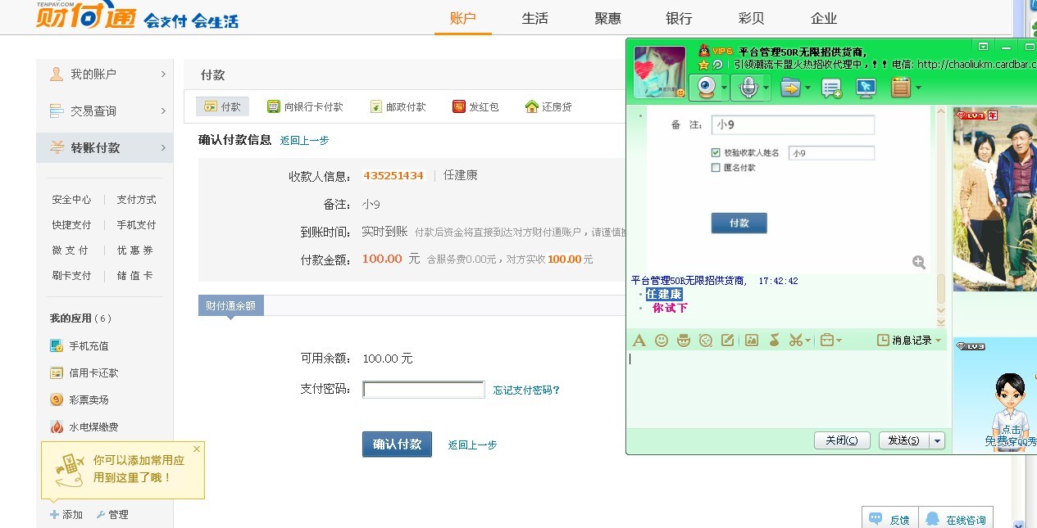The width and height of the screenshot is (1037, 528).
Task: Click the 彩票卖场 lottery app icon
Action: [x=57, y=399]
